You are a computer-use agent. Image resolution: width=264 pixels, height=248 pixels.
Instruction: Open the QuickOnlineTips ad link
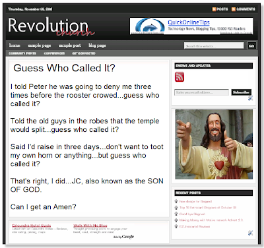click(x=189, y=22)
